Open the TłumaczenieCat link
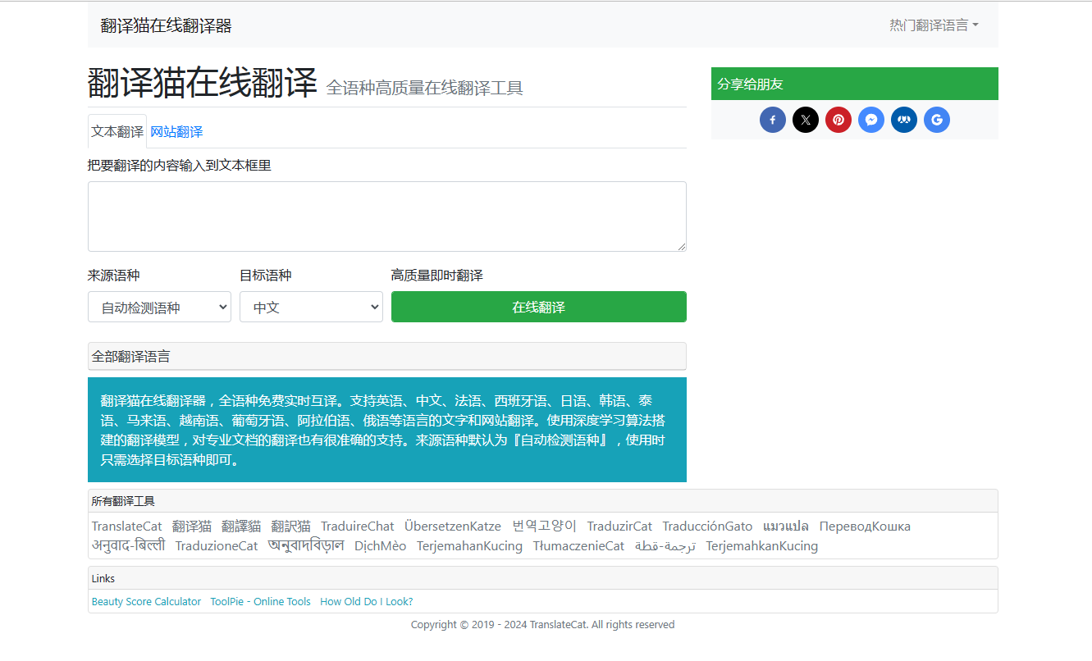Image resolution: width=1092 pixels, height=661 pixels. coord(578,545)
